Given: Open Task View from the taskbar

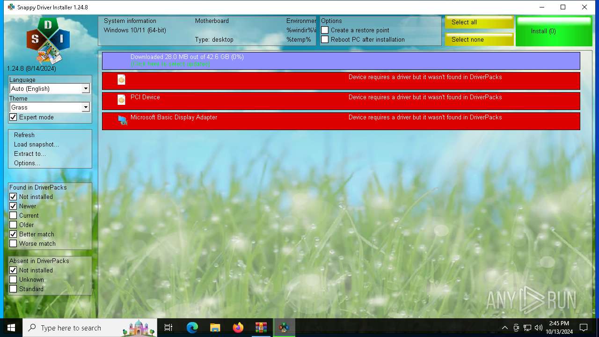Looking at the screenshot, I should coord(168,328).
